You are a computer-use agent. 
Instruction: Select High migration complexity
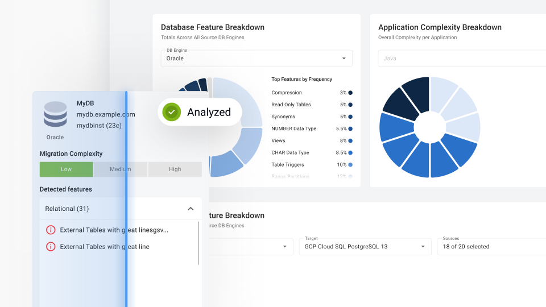(175, 169)
